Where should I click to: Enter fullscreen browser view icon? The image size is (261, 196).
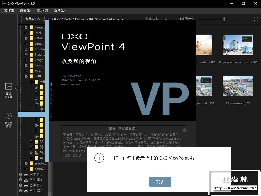[x=256, y=19]
